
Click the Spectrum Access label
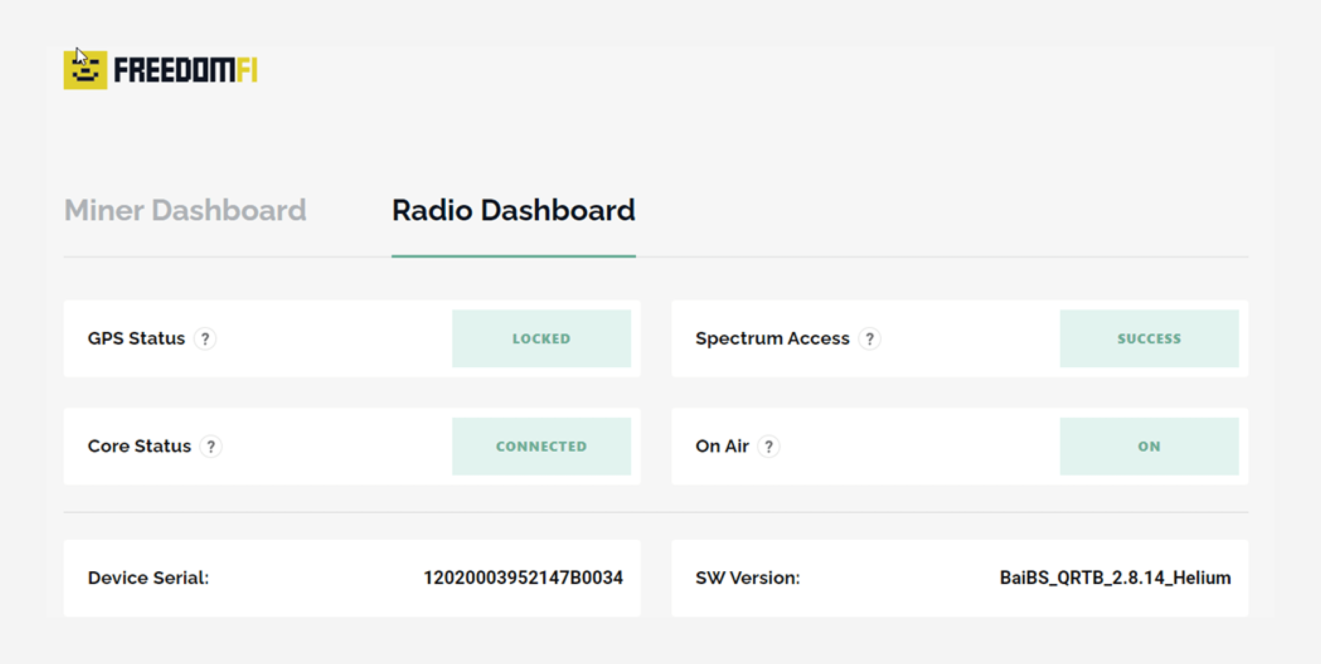(772, 338)
